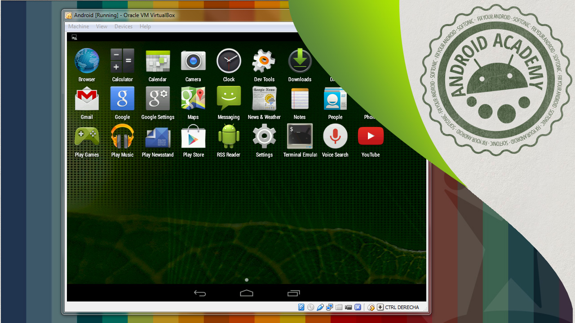Open the View menu

click(x=102, y=26)
